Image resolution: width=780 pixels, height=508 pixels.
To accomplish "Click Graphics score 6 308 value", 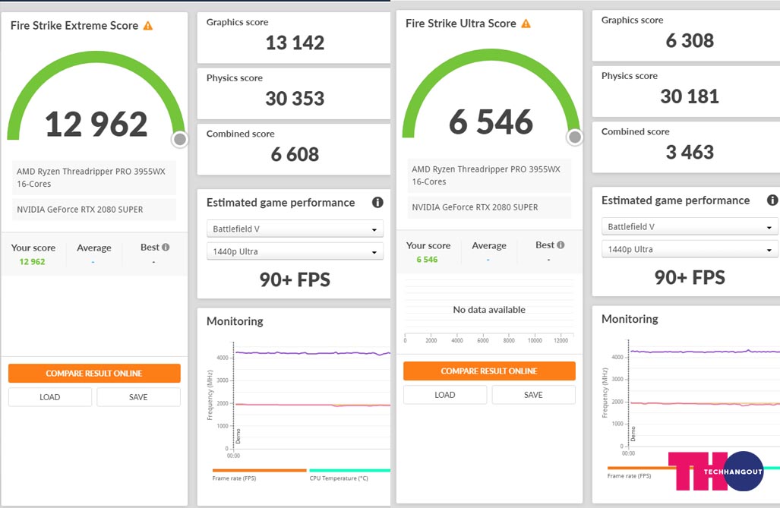I will pyautogui.click(x=690, y=41).
